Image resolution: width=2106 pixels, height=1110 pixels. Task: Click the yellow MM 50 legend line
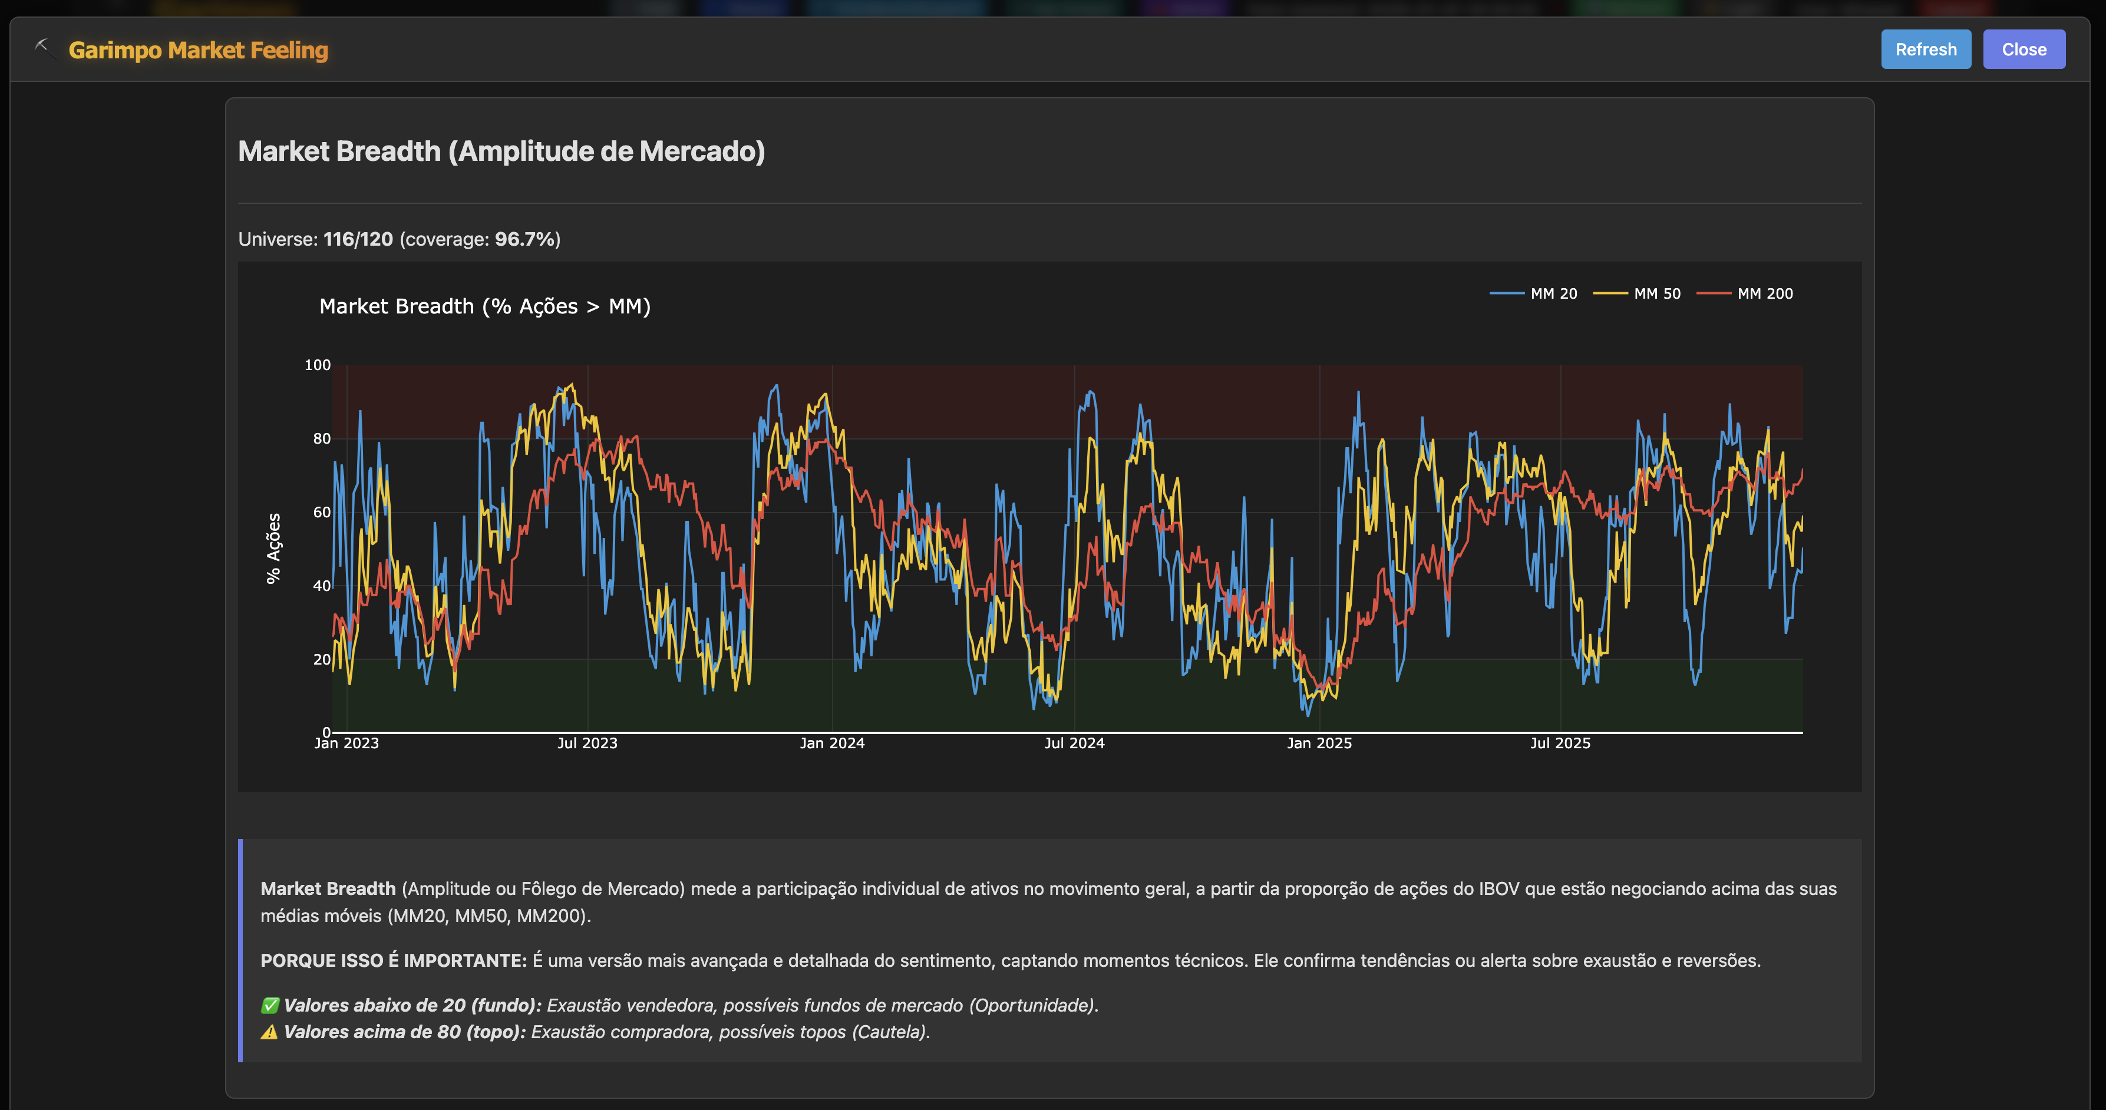1610,293
